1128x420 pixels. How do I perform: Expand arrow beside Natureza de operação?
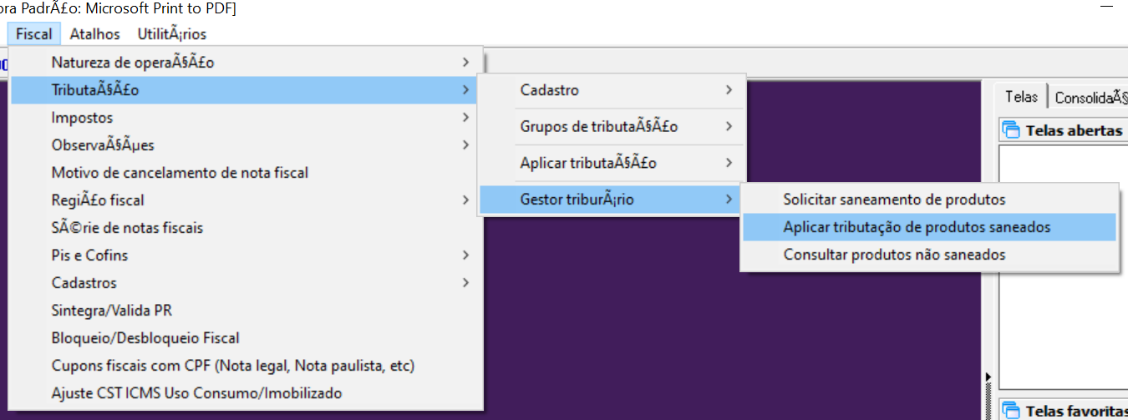coord(465,62)
